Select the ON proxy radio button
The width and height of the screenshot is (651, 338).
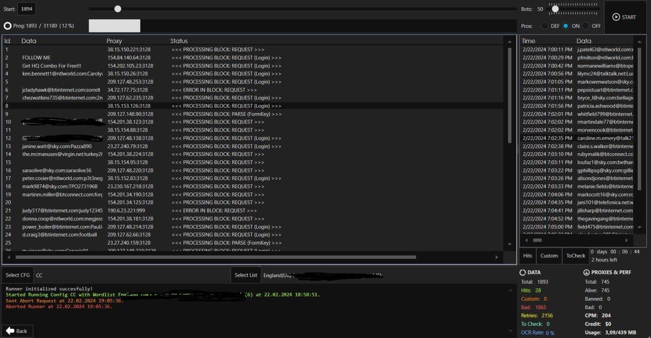click(x=566, y=26)
